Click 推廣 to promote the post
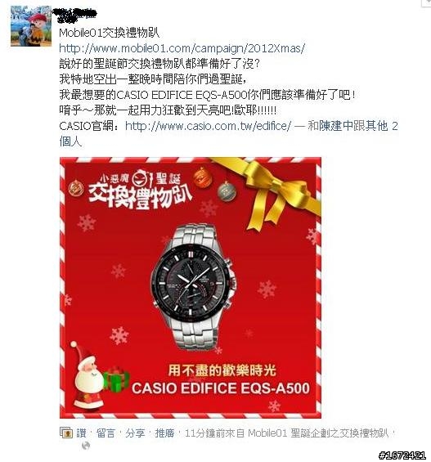 (164, 433)
